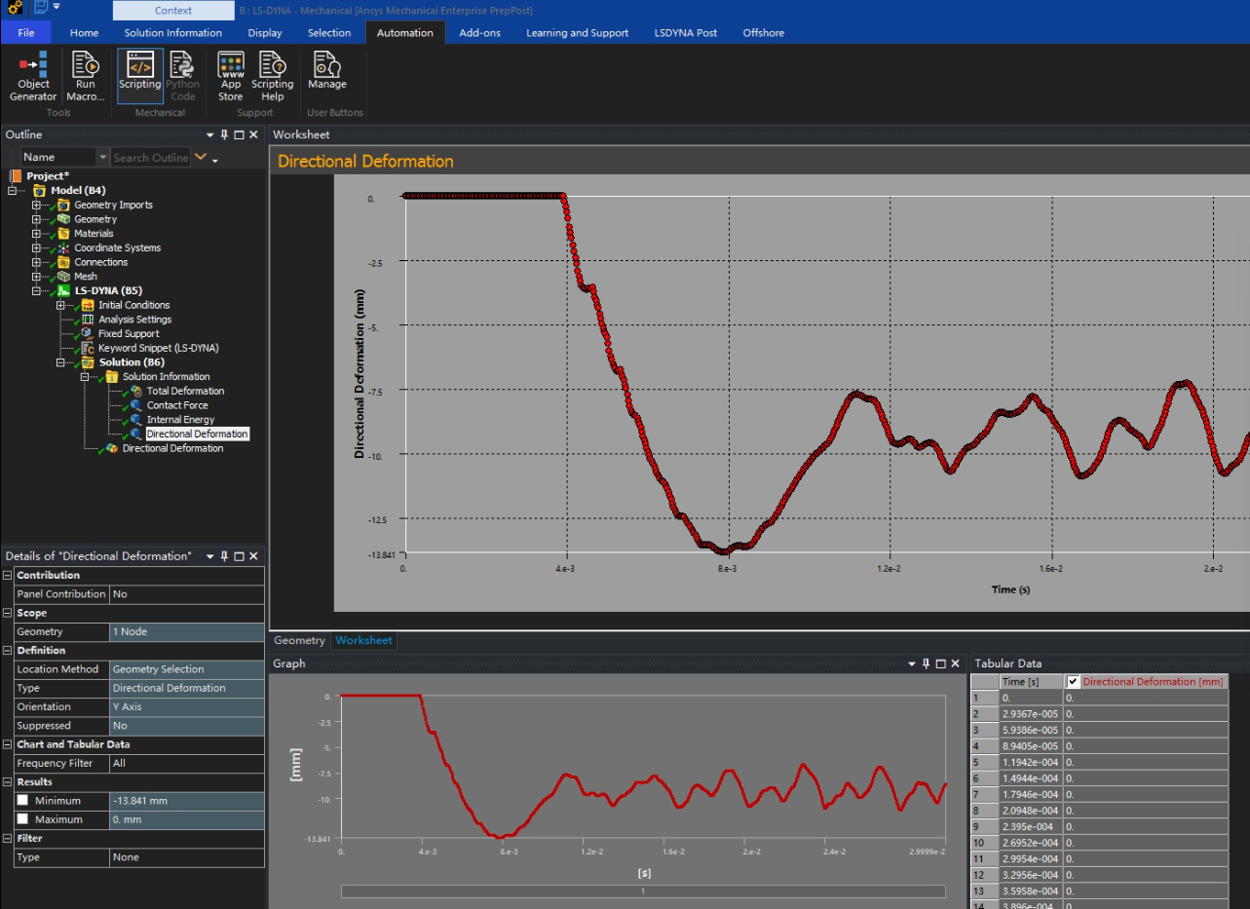Screen dimensions: 1250x909
Task: Select Keyword Snippet (LS-DYNA) in outline
Action: pyautogui.click(x=158, y=348)
